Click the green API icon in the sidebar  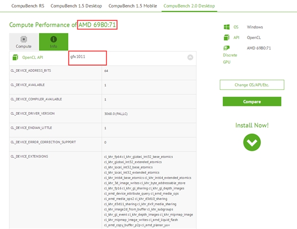pyautogui.click(x=226, y=38)
